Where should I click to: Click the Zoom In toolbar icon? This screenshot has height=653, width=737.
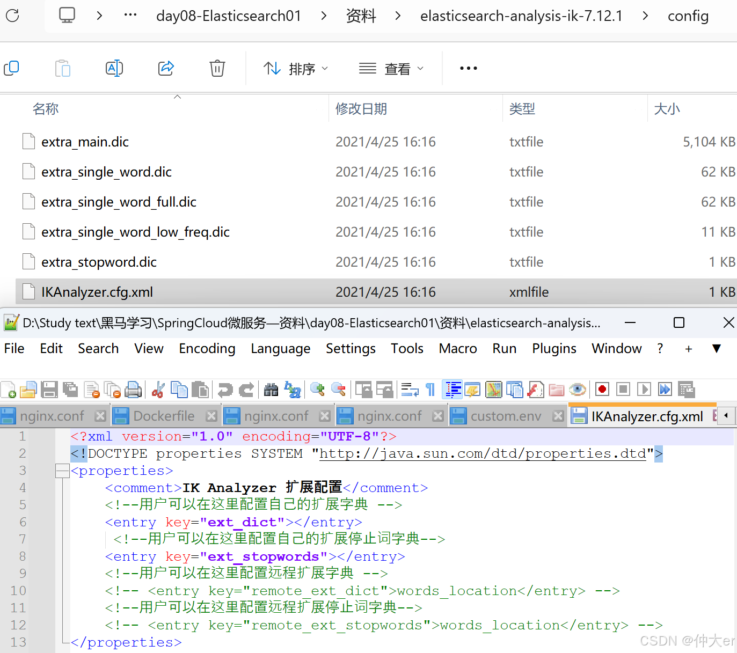(317, 389)
